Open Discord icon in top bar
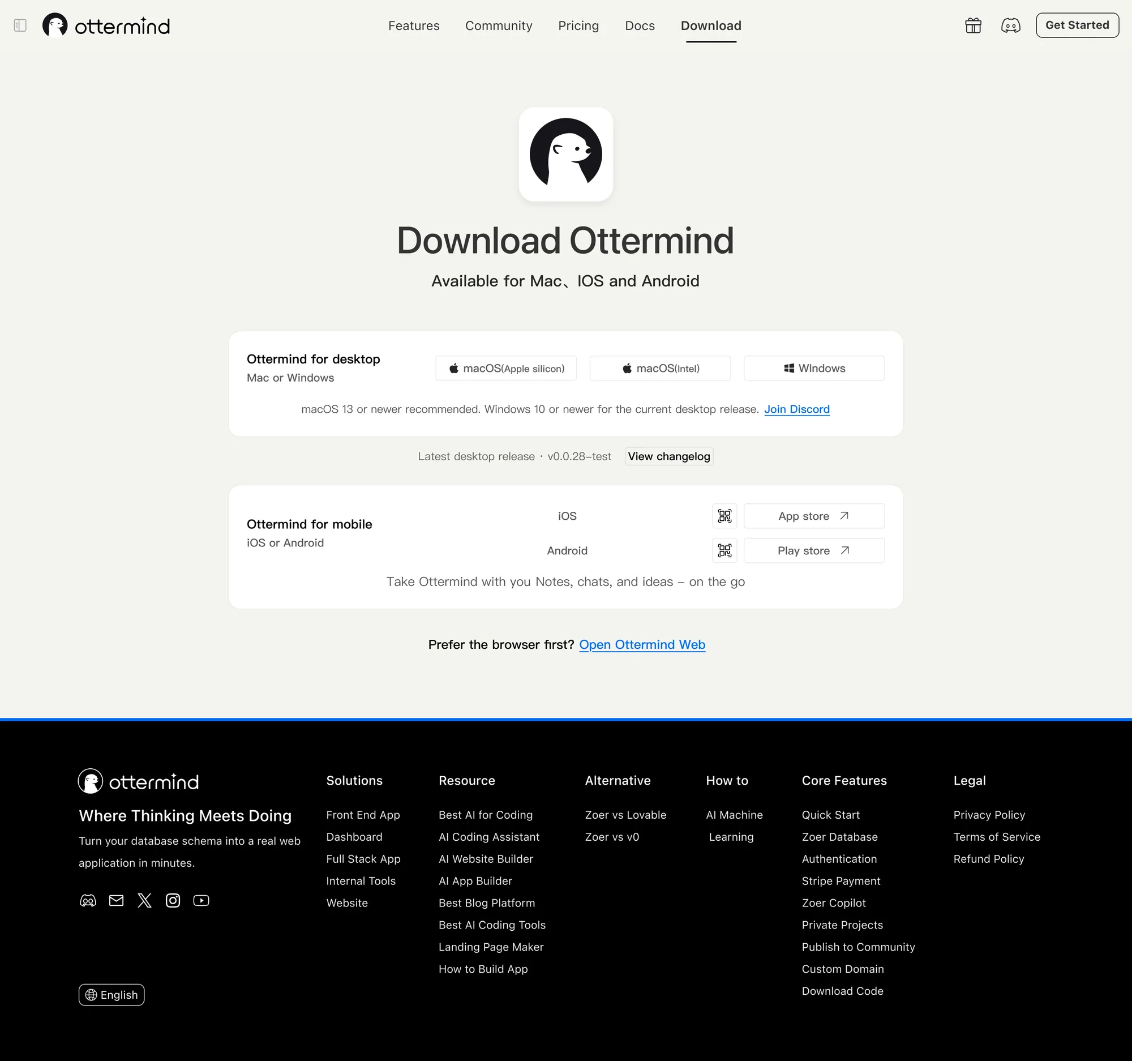1132x1061 pixels. coord(1011,25)
